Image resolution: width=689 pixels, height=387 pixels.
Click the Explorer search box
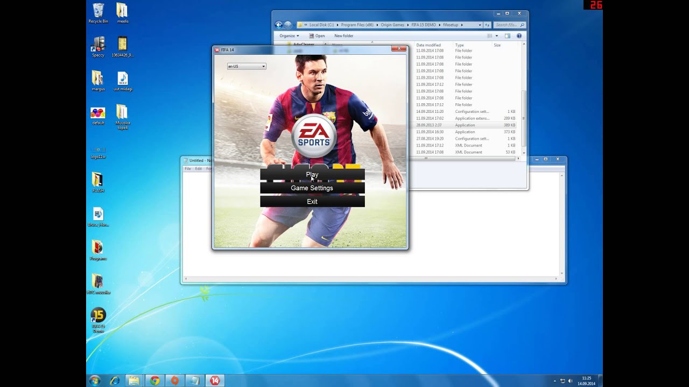tap(509, 25)
